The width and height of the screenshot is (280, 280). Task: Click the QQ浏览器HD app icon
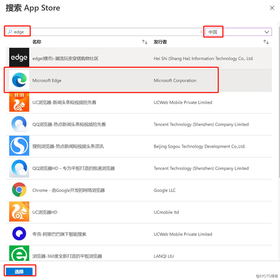(x=19, y=168)
